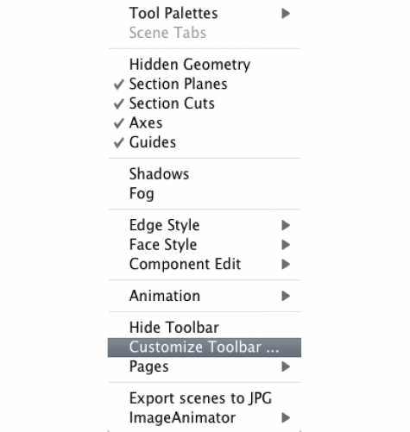The width and height of the screenshot is (410, 432).
Task: Turn on Fog effect
Action: pos(205,193)
